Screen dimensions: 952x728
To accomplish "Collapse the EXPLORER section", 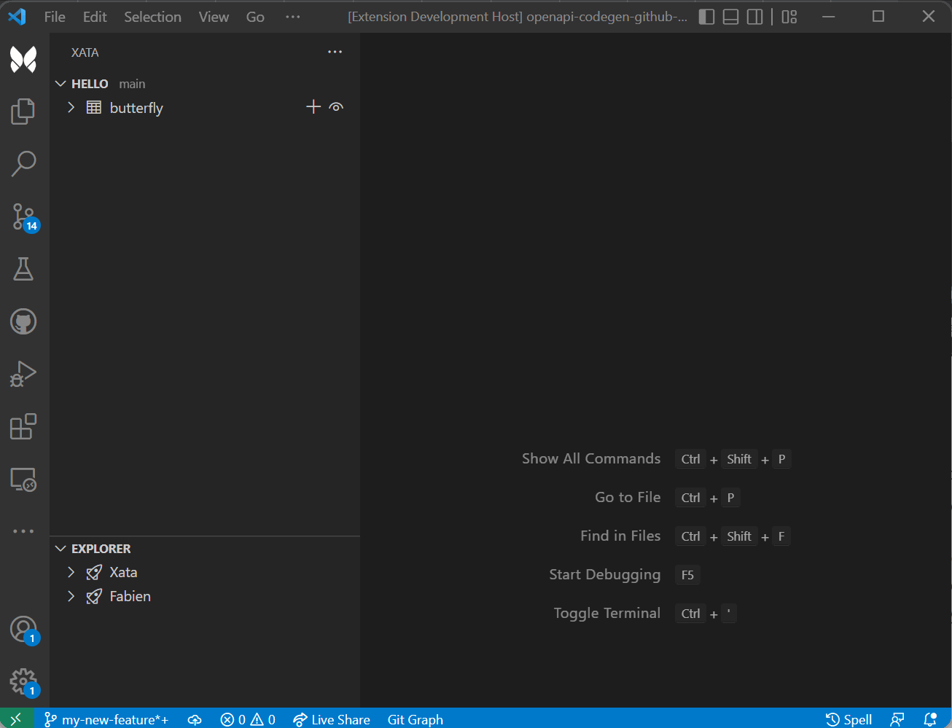I will click(x=61, y=549).
